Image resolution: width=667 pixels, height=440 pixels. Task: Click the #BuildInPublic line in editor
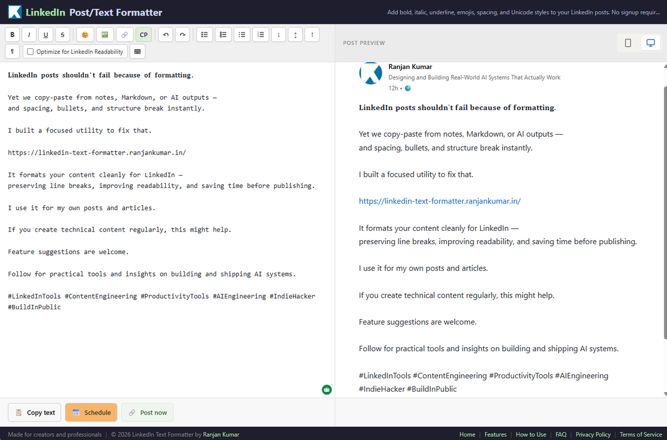pyautogui.click(x=34, y=307)
